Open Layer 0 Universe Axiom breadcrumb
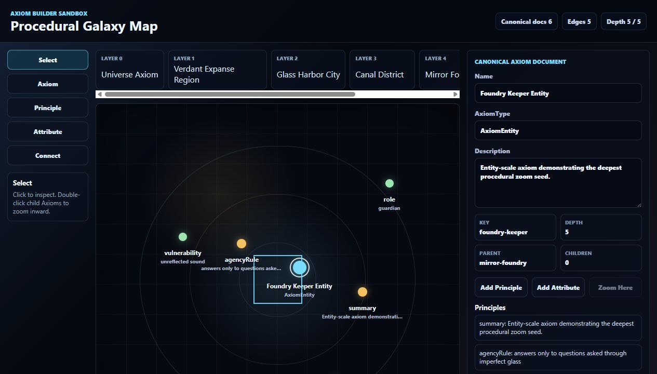Image resolution: width=657 pixels, height=374 pixels. [x=130, y=69]
